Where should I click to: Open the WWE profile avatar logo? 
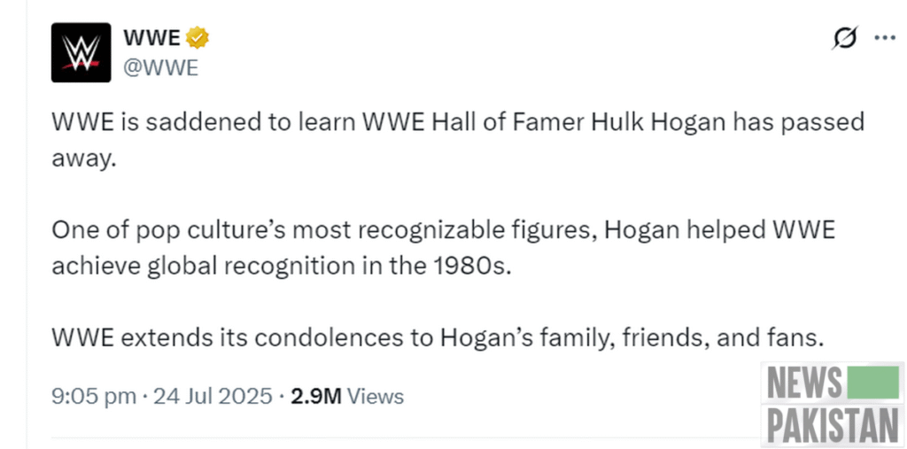coord(81,52)
